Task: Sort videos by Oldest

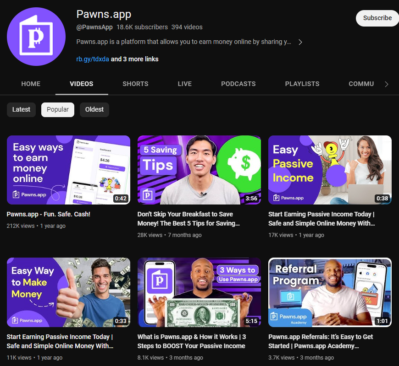Action: point(94,110)
